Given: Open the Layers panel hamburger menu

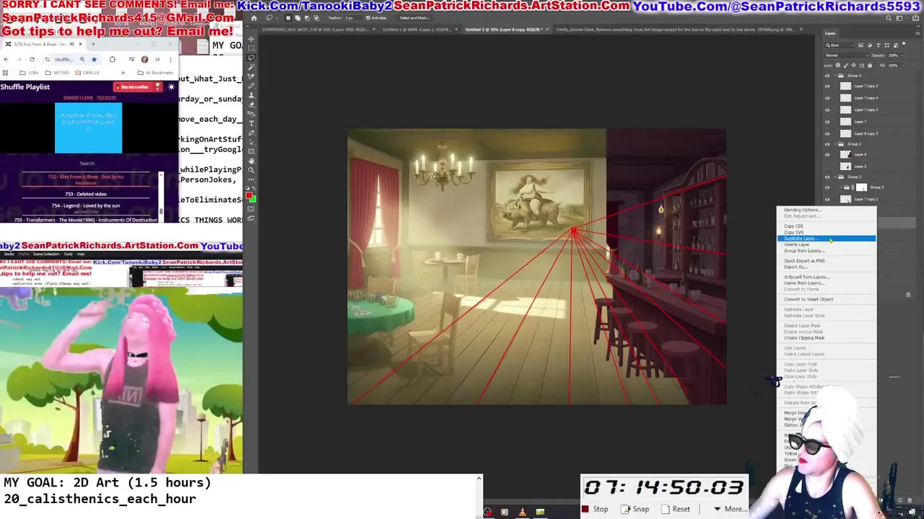Looking at the screenshot, I should [x=918, y=33].
